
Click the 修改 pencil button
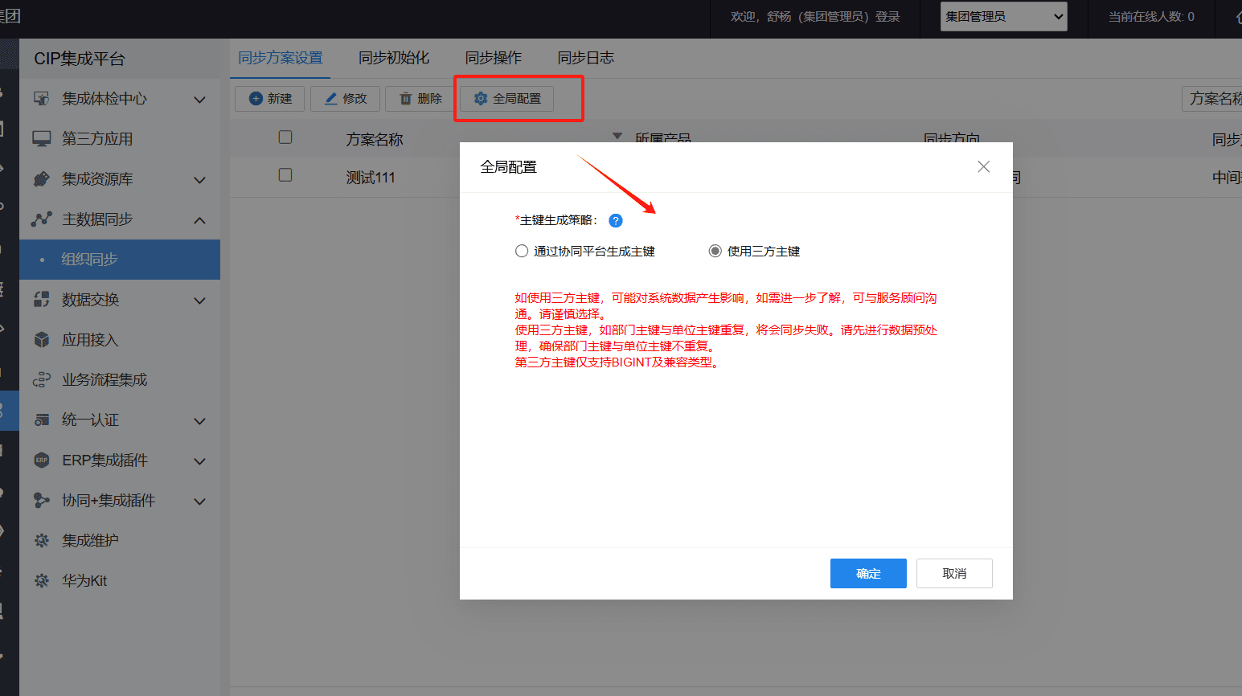tap(346, 98)
